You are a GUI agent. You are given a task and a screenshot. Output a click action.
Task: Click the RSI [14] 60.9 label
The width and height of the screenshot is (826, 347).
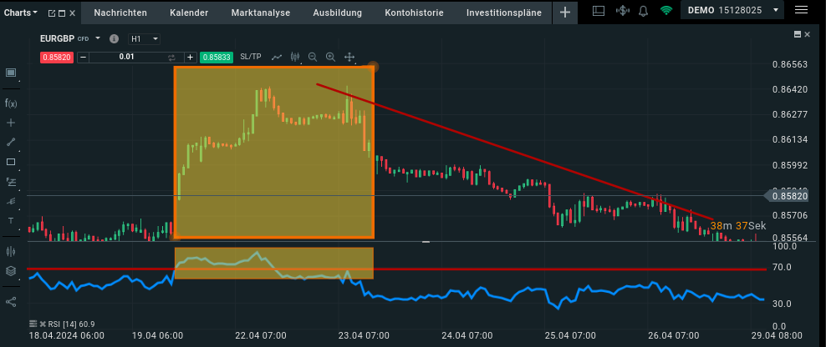pos(70,324)
